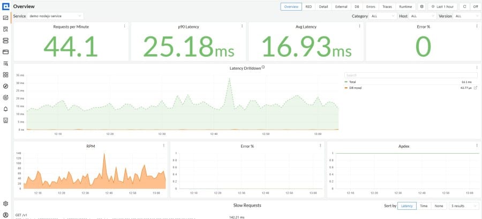Open Requests per Minute panel kebab menu
The width and height of the screenshot is (482, 219).
pyautogui.click(x=124, y=26)
